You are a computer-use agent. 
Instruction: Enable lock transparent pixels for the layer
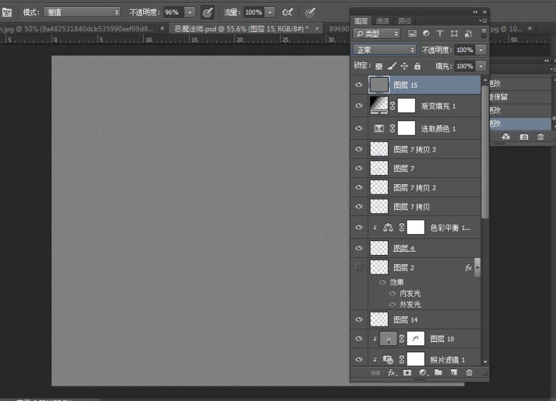click(x=379, y=65)
